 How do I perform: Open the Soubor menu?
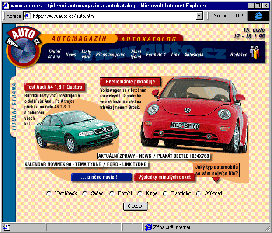[221, 16]
